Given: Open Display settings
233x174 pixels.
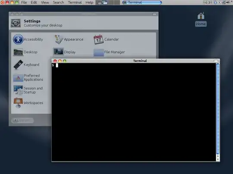Looking at the screenshot, I should 64,52.
